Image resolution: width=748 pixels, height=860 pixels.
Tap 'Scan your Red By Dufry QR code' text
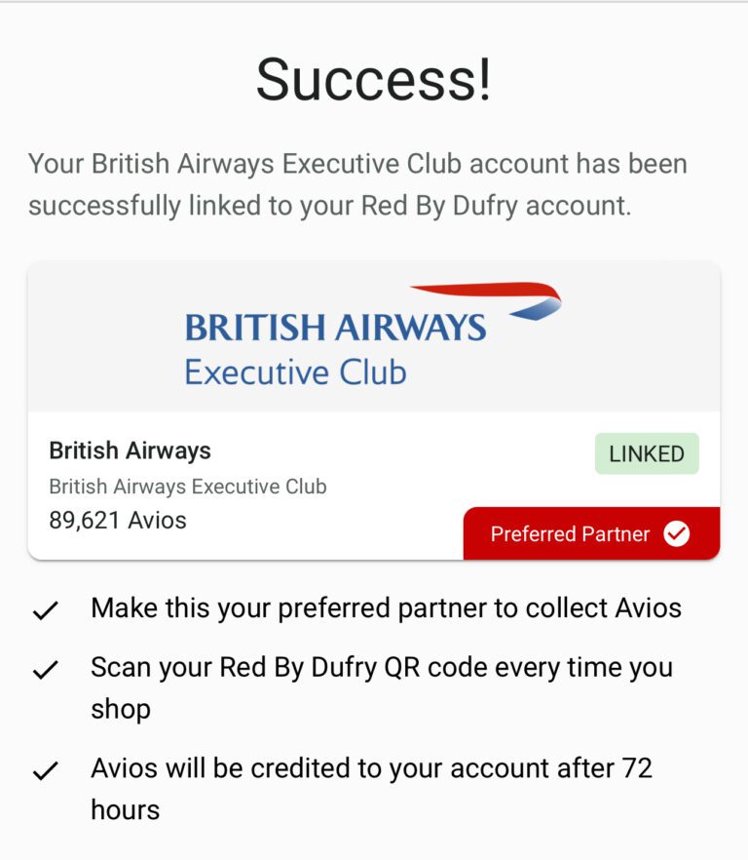[x=382, y=668]
